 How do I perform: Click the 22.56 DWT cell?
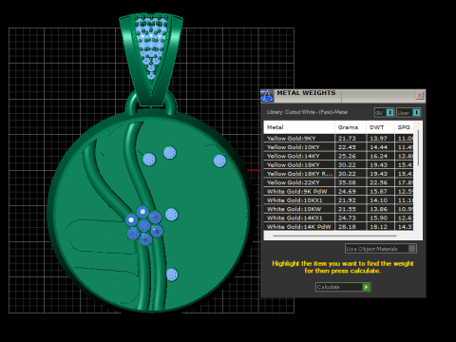point(380,182)
